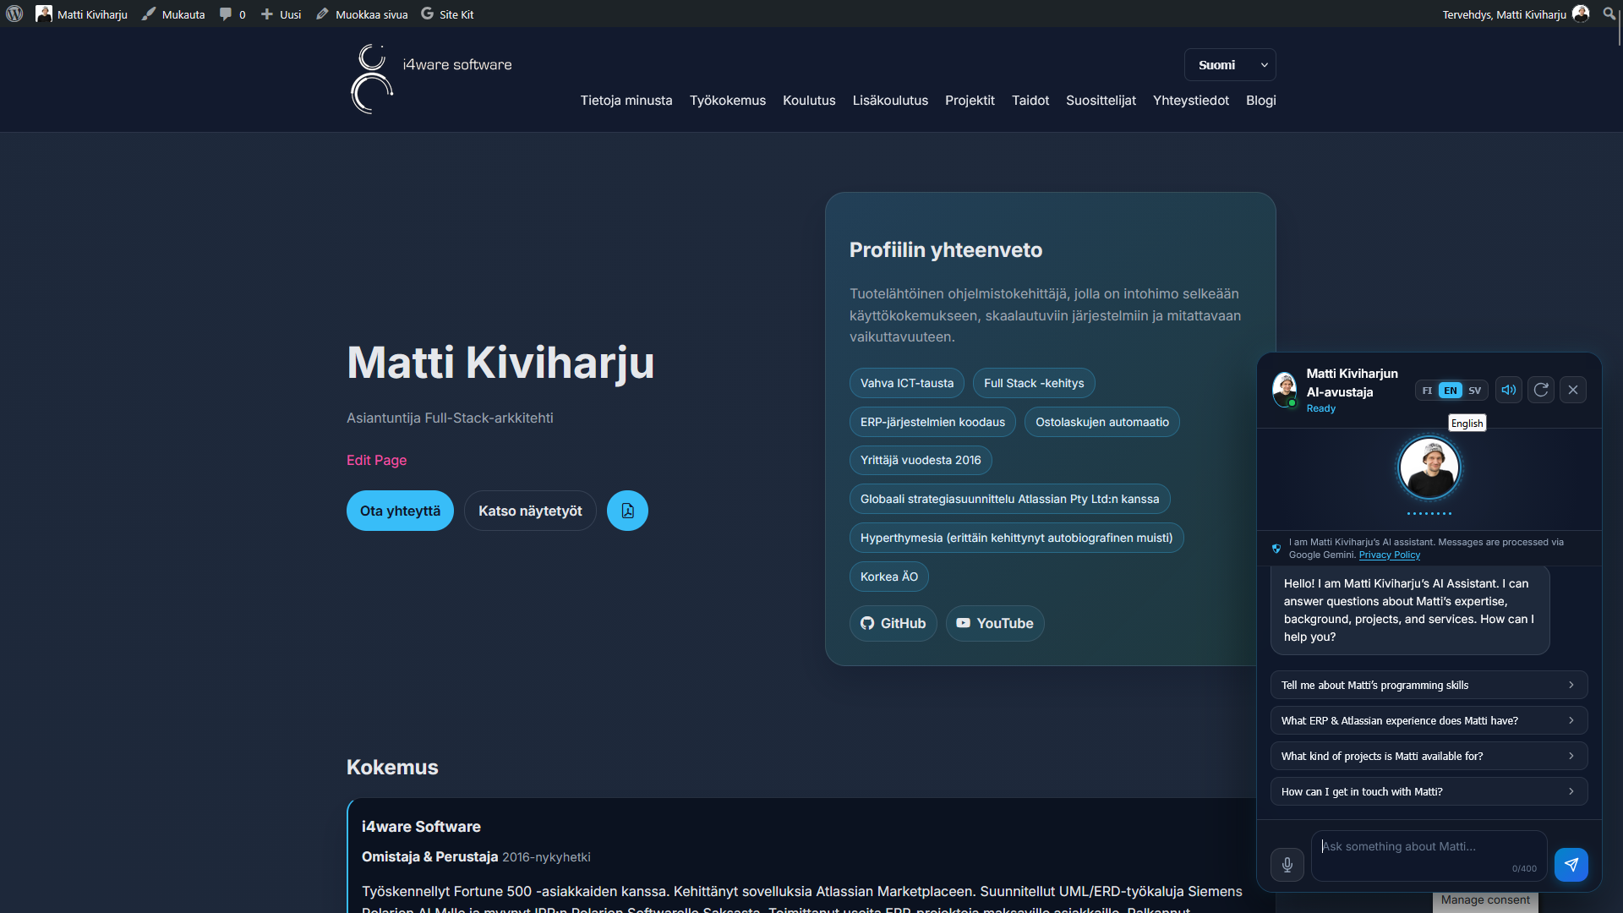Select EN assistant language
This screenshot has width=1623, height=913.
tap(1451, 391)
